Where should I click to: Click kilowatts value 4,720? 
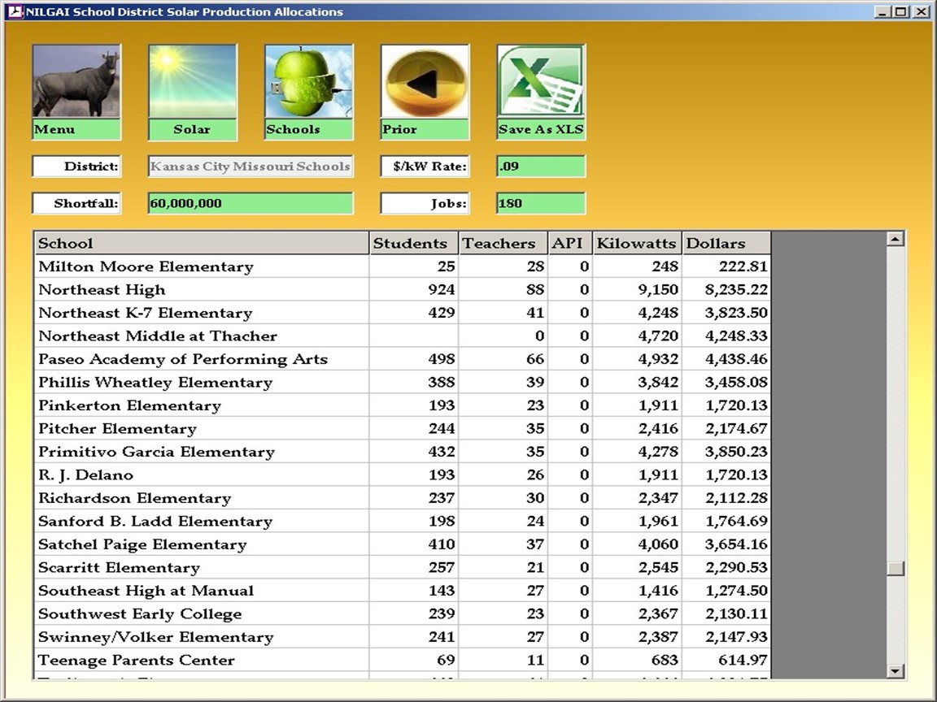[637, 336]
